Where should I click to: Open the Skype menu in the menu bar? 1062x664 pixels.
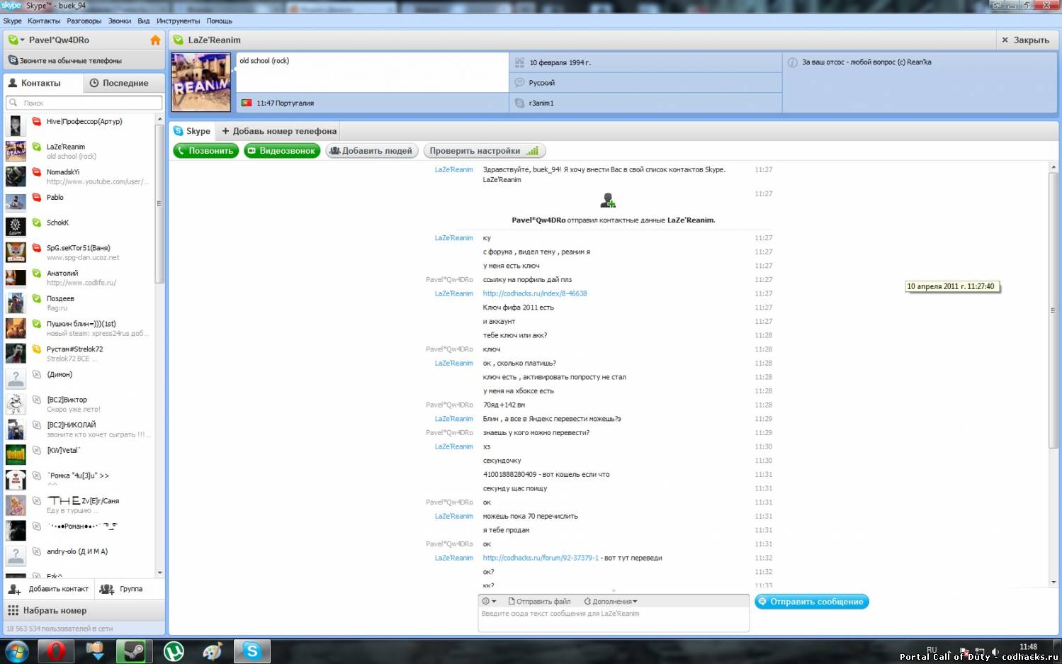(x=13, y=21)
